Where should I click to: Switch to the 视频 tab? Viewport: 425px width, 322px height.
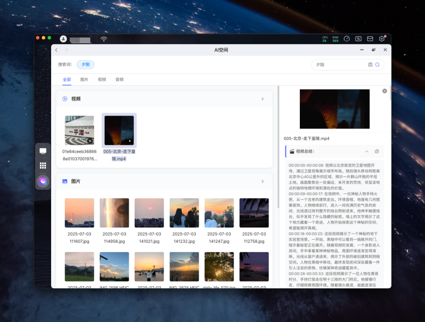pyautogui.click(x=102, y=80)
